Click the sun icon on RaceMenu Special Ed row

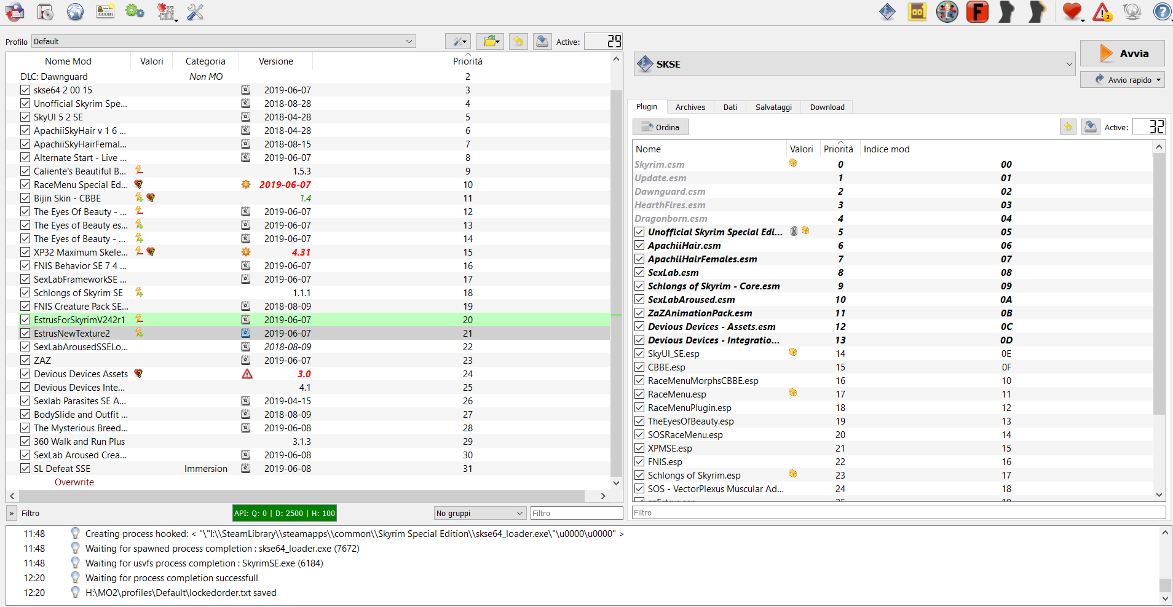tap(246, 184)
